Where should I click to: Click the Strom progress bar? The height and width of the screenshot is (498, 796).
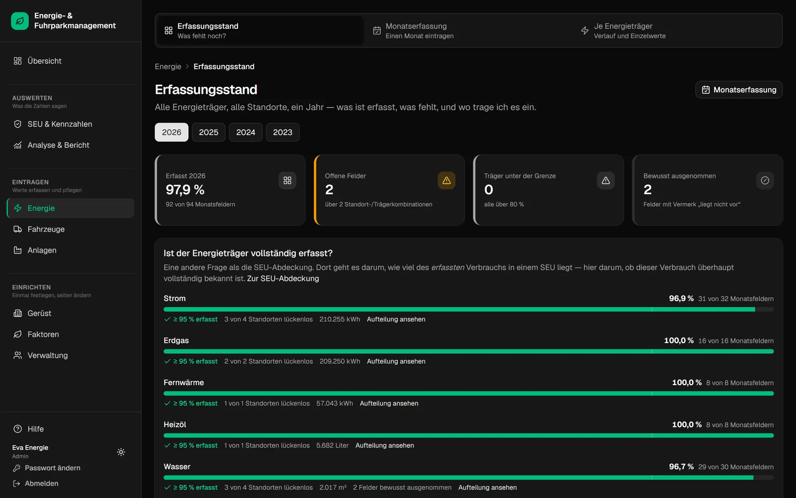pyautogui.click(x=469, y=309)
